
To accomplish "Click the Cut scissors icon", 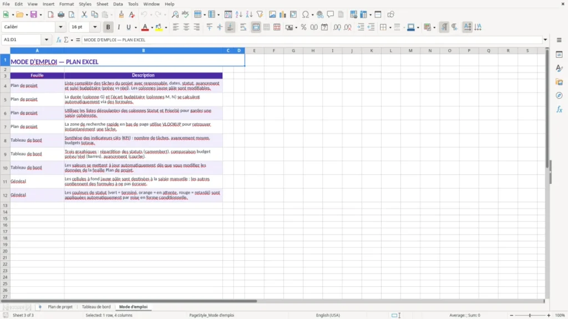I will pos(84,14).
